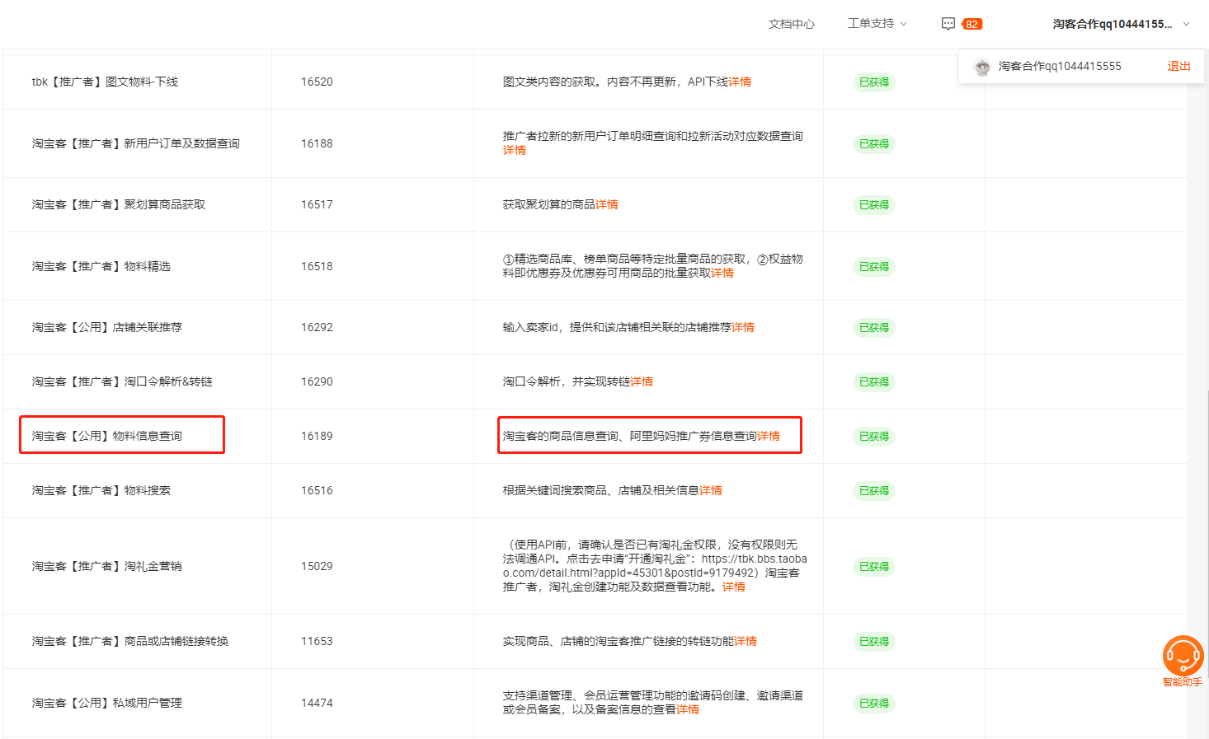Open 详情 for 淘礼金营销 description
Viewport: 1209px width, 739px height.
(734, 587)
